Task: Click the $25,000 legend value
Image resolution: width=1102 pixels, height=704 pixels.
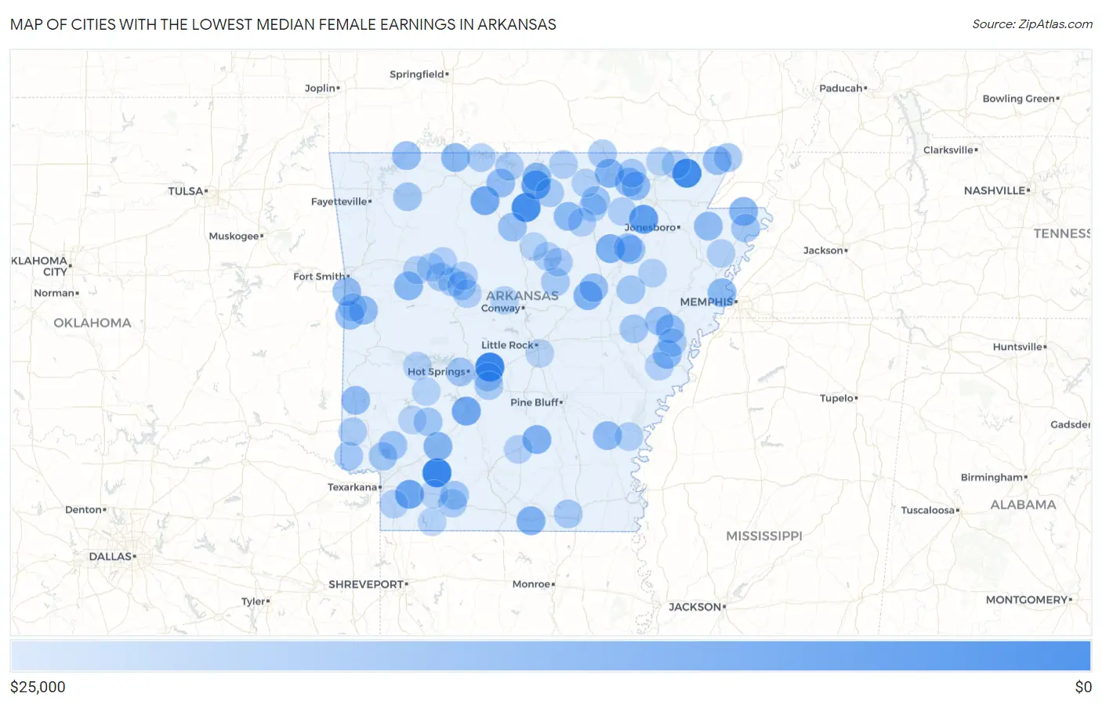Action: 38,688
